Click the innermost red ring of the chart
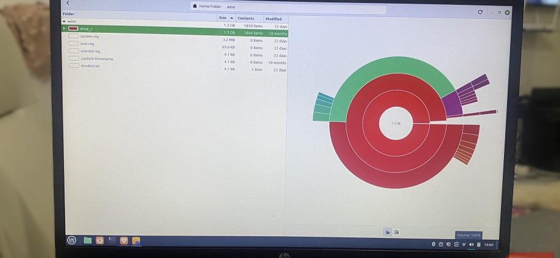 pos(396,149)
